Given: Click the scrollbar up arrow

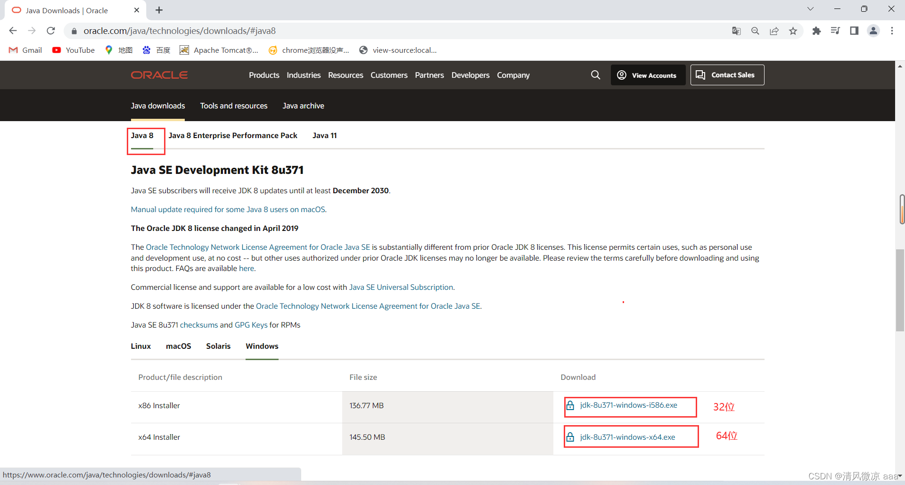Looking at the screenshot, I should (900, 66).
